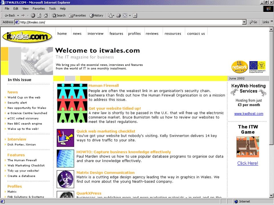Screen dimensions: 274x205
Task: Open the interview nav tab
Action: pos(95,34)
